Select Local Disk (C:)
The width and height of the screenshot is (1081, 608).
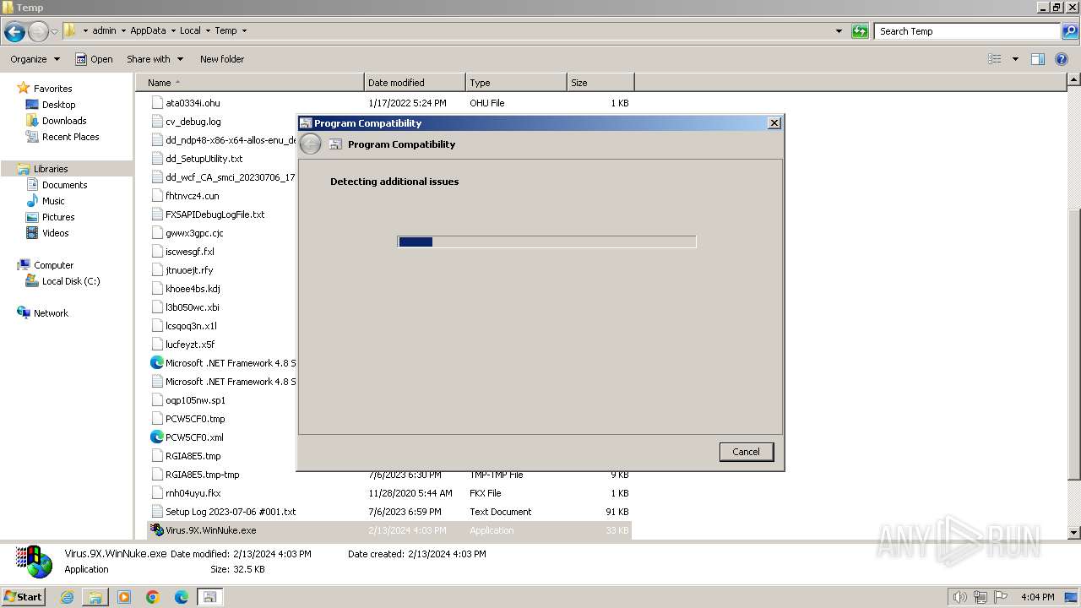tap(71, 281)
